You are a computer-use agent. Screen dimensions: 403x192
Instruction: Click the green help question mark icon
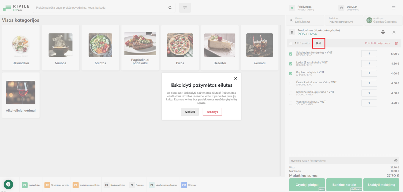point(8,184)
